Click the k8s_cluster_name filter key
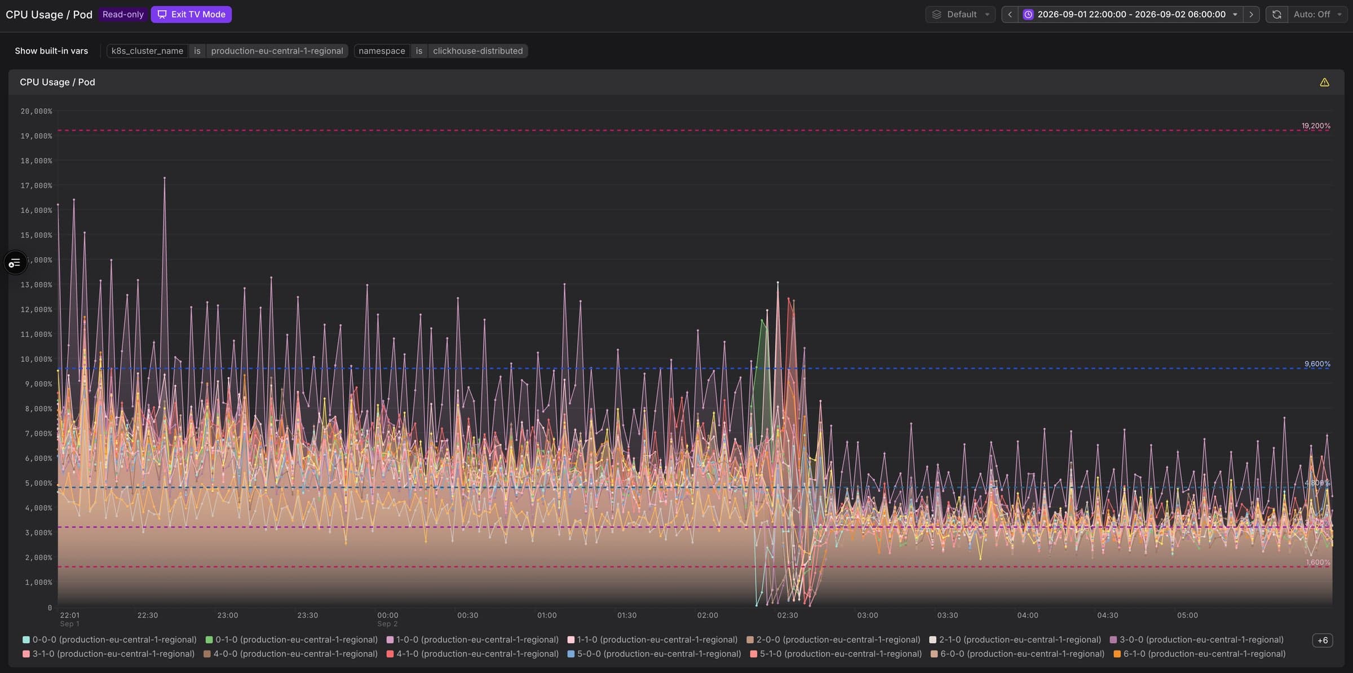The height and width of the screenshot is (673, 1353). click(147, 51)
